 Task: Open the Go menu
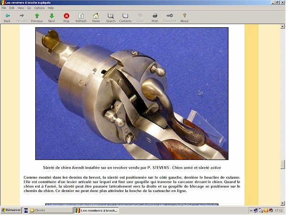tap(29, 8)
